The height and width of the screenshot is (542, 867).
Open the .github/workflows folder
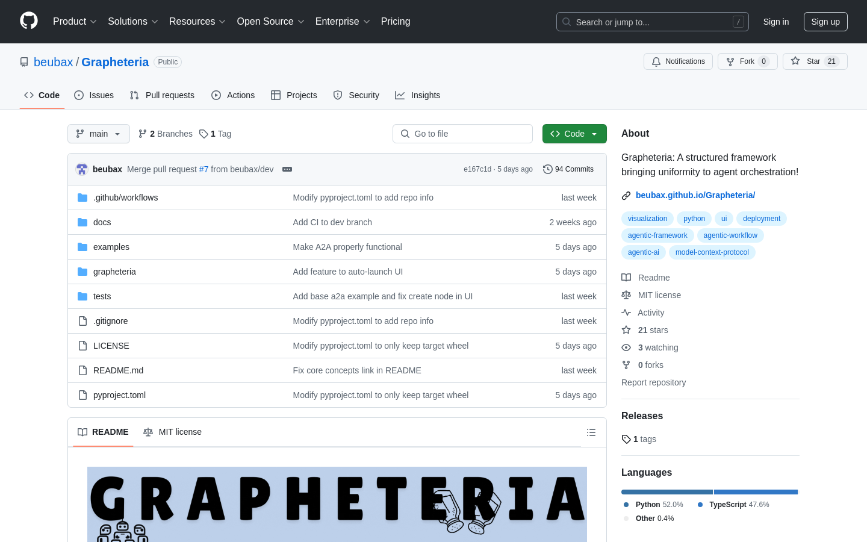pos(125,198)
